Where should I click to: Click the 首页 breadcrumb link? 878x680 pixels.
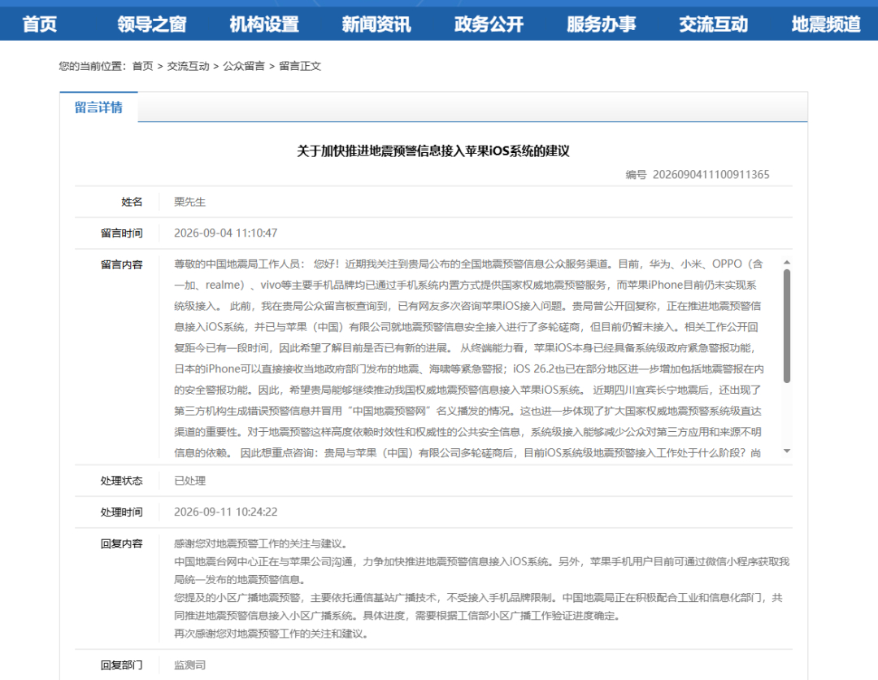point(142,66)
